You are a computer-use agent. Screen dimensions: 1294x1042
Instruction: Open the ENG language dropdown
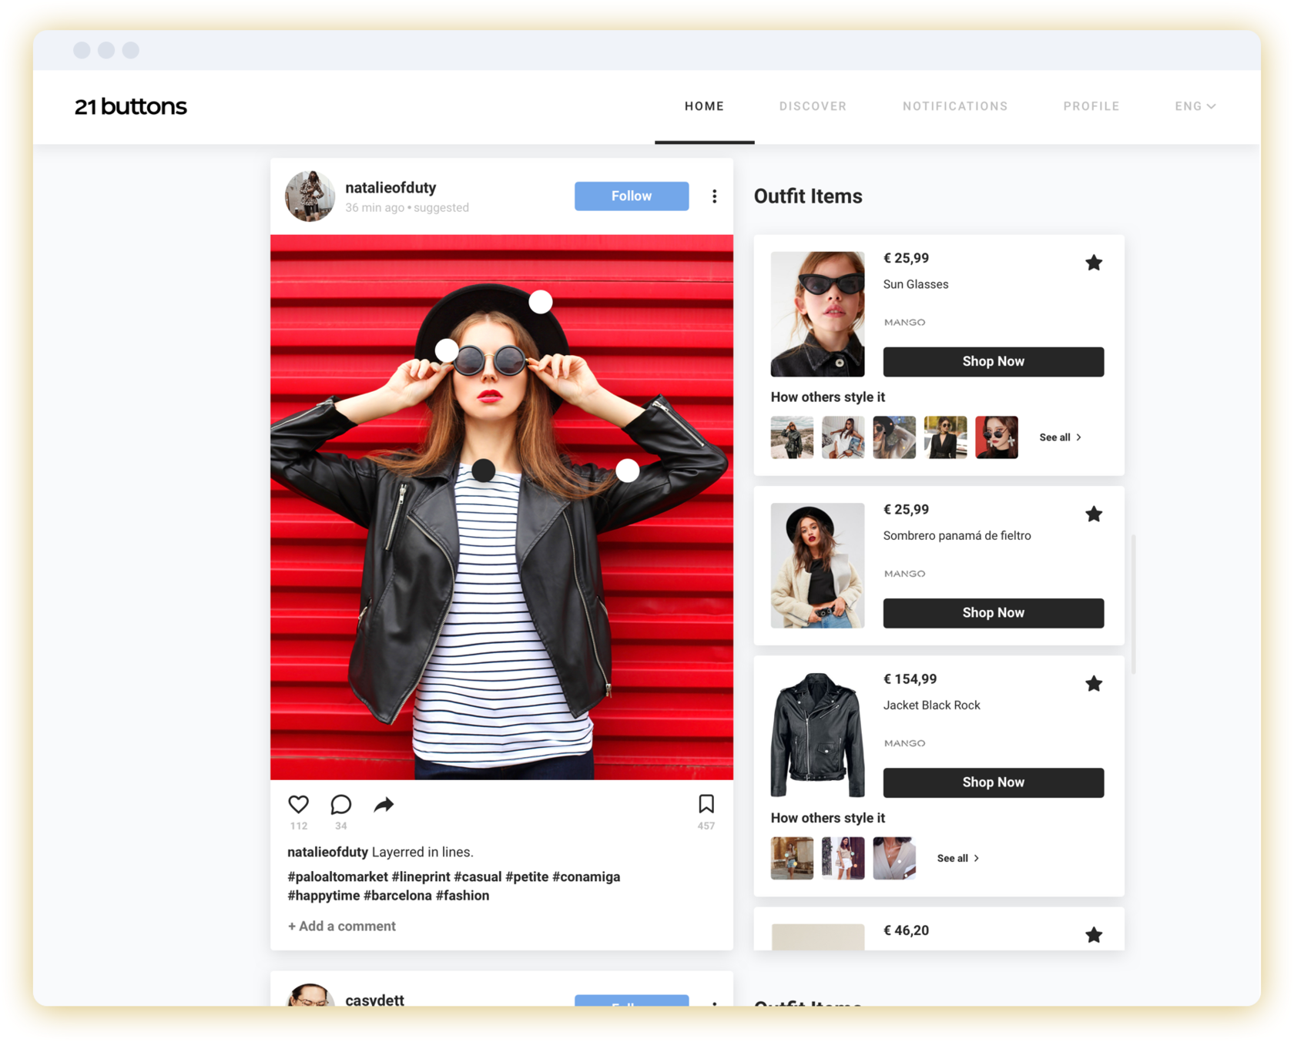pyautogui.click(x=1195, y=106)
